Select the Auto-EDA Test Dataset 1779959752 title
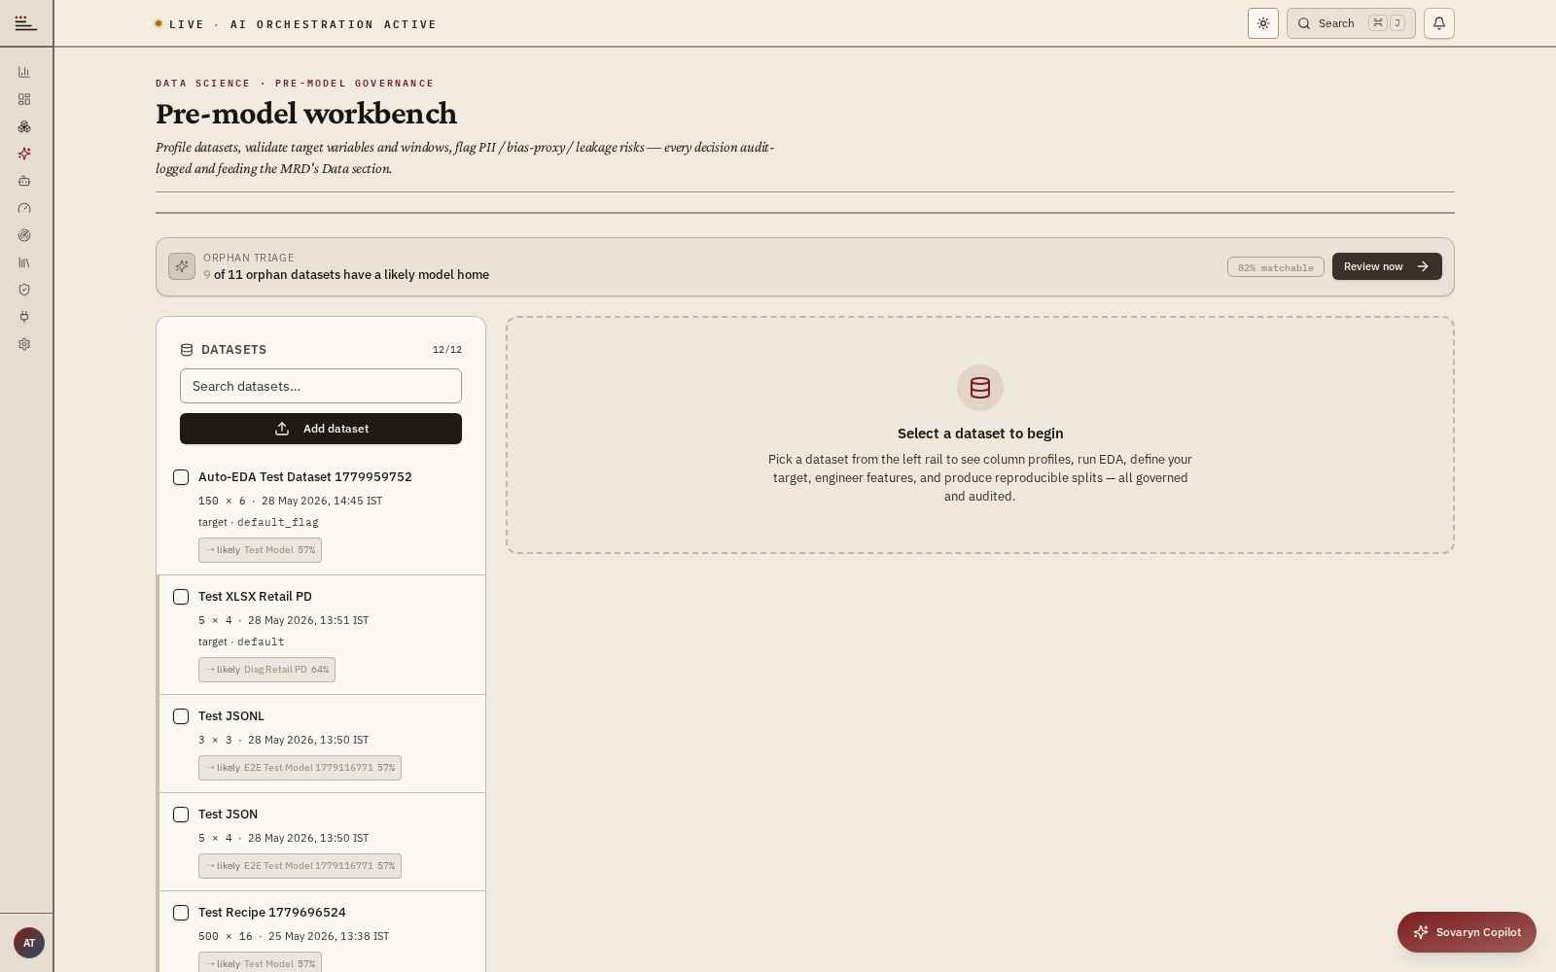Viewport: 1556px width, 972px height. click(305, 477)
